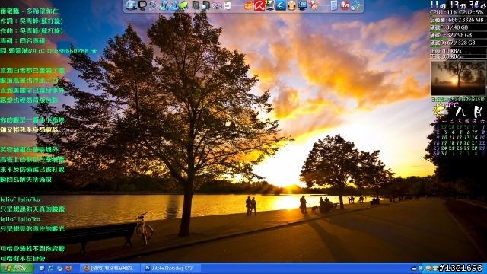Click the blue screen monitor dock icon

tap(302, 5)
